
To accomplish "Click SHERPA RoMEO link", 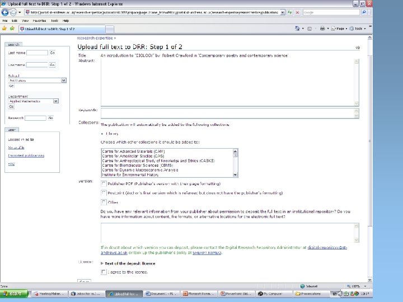I will (x=207, y=253).
